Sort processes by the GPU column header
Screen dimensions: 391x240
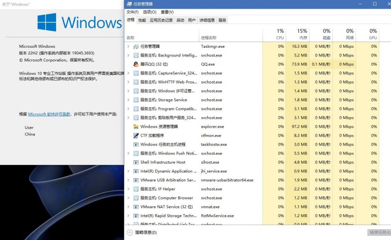coord(367,34)
